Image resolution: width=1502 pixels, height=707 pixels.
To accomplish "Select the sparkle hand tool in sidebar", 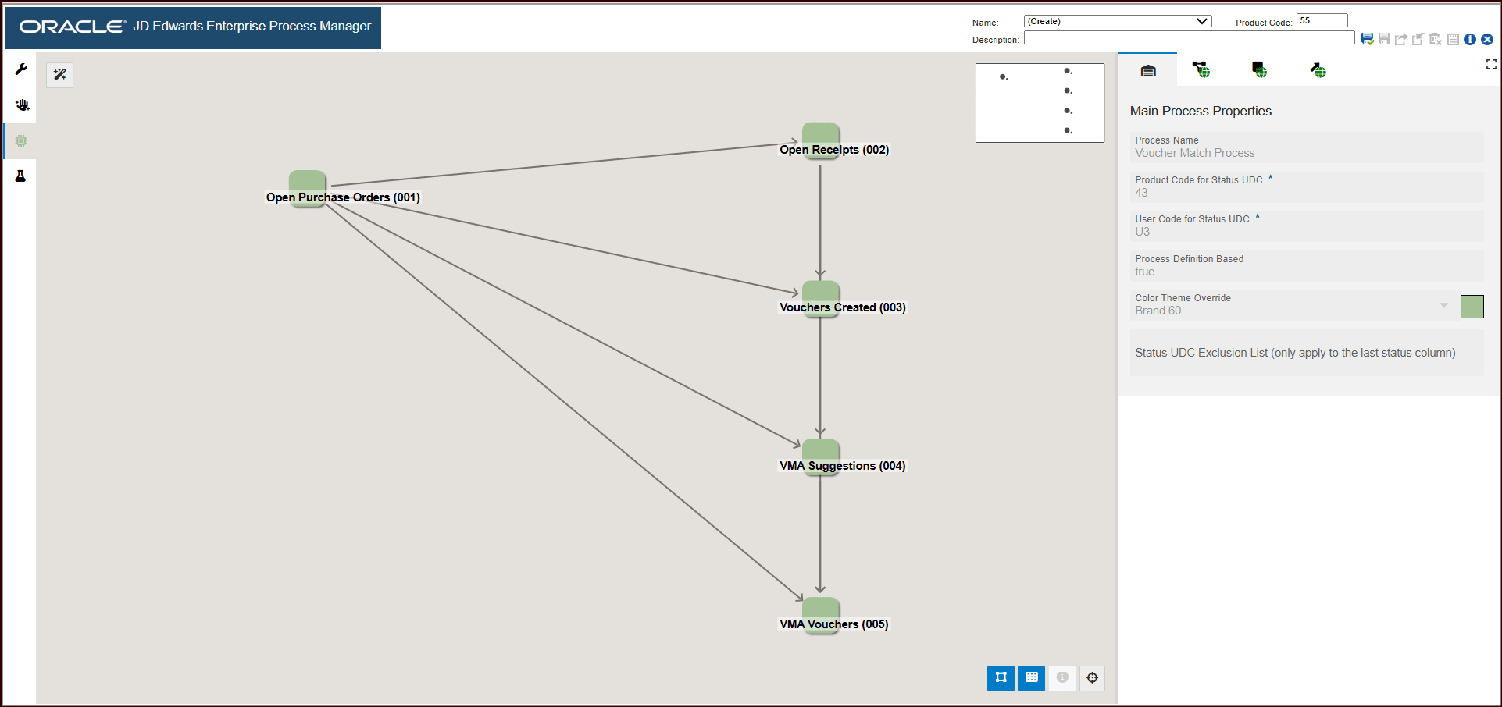I will click(21, 105).
